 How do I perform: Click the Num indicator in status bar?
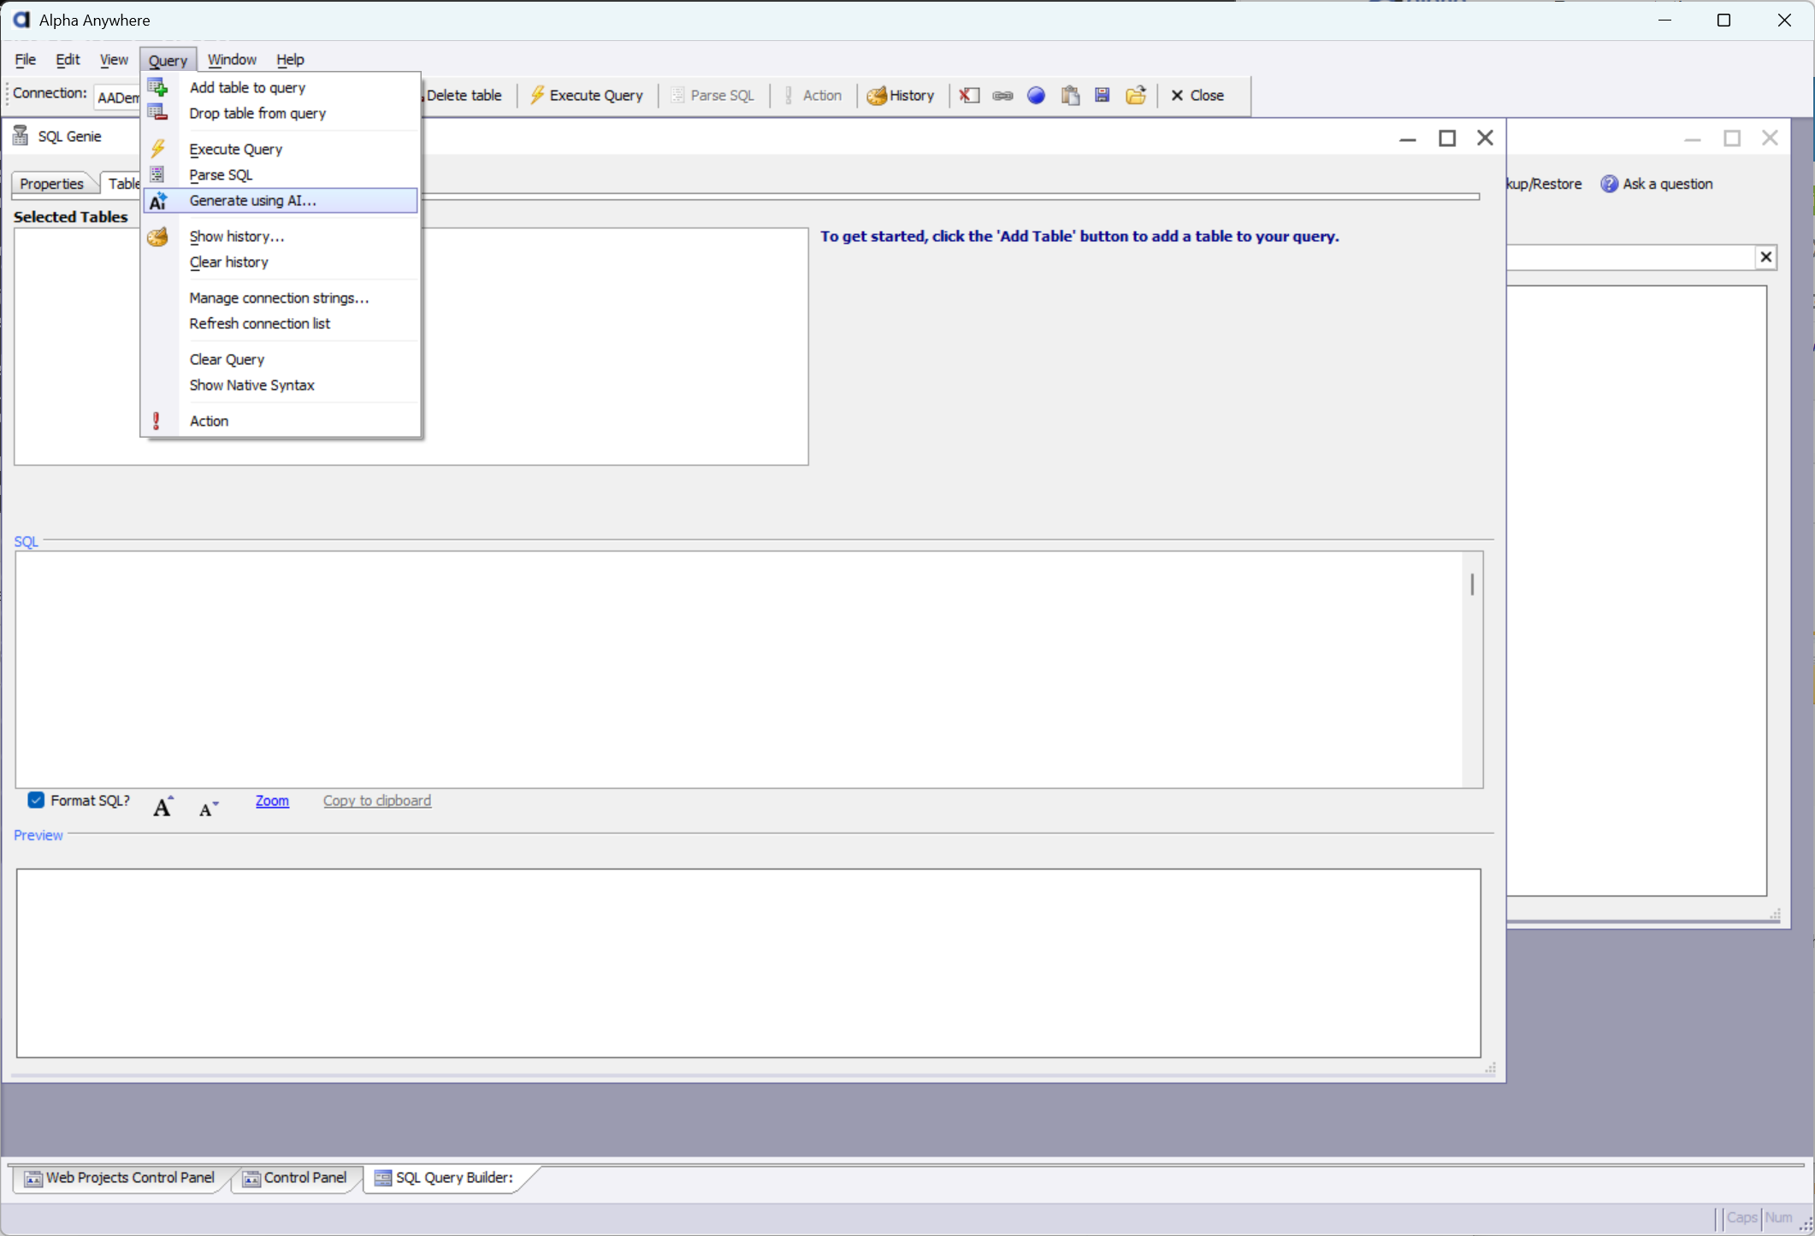1778,1217
